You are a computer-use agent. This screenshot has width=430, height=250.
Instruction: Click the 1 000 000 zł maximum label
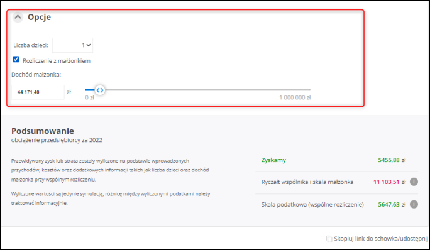tap(295, 97)
